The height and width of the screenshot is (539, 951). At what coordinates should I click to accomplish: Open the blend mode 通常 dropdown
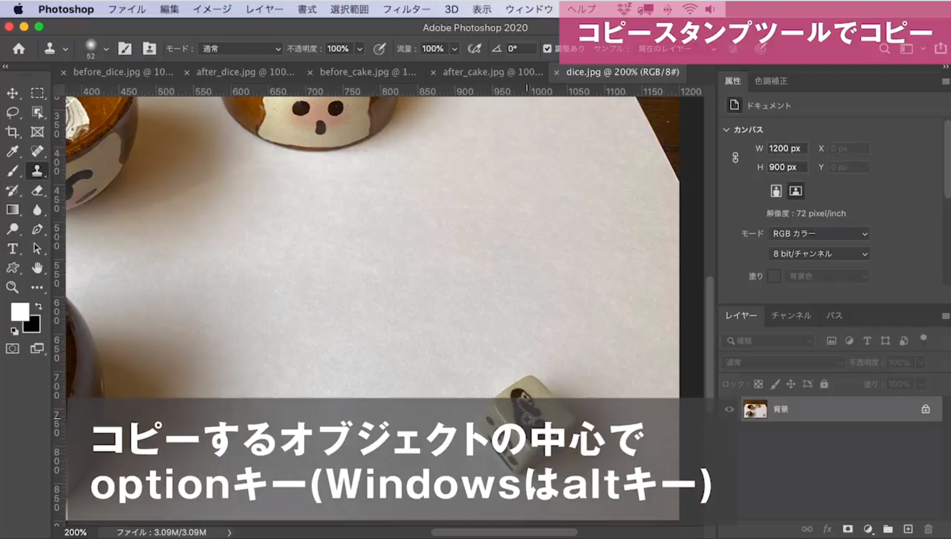coord(241,48)
